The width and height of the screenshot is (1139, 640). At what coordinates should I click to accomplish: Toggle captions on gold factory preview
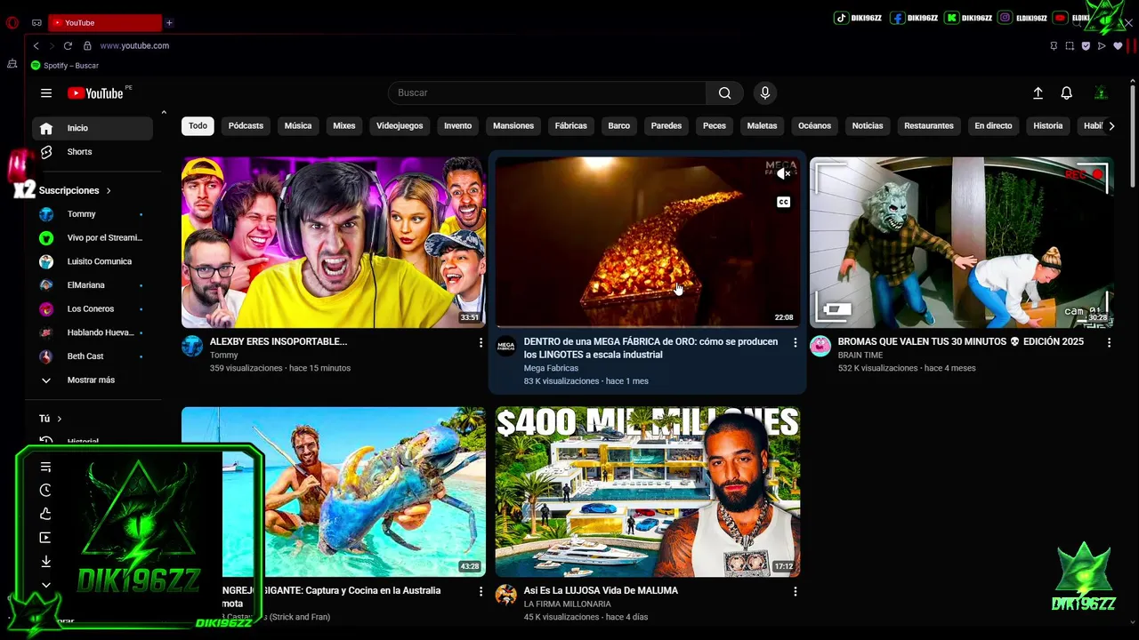tap(783, 202)
